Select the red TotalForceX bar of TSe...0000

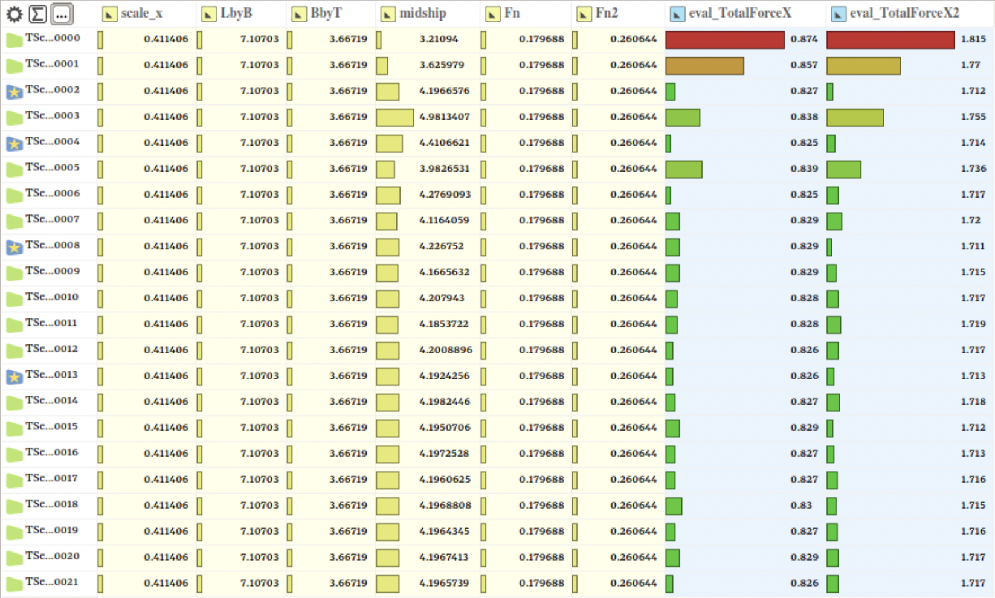point(725,40)
